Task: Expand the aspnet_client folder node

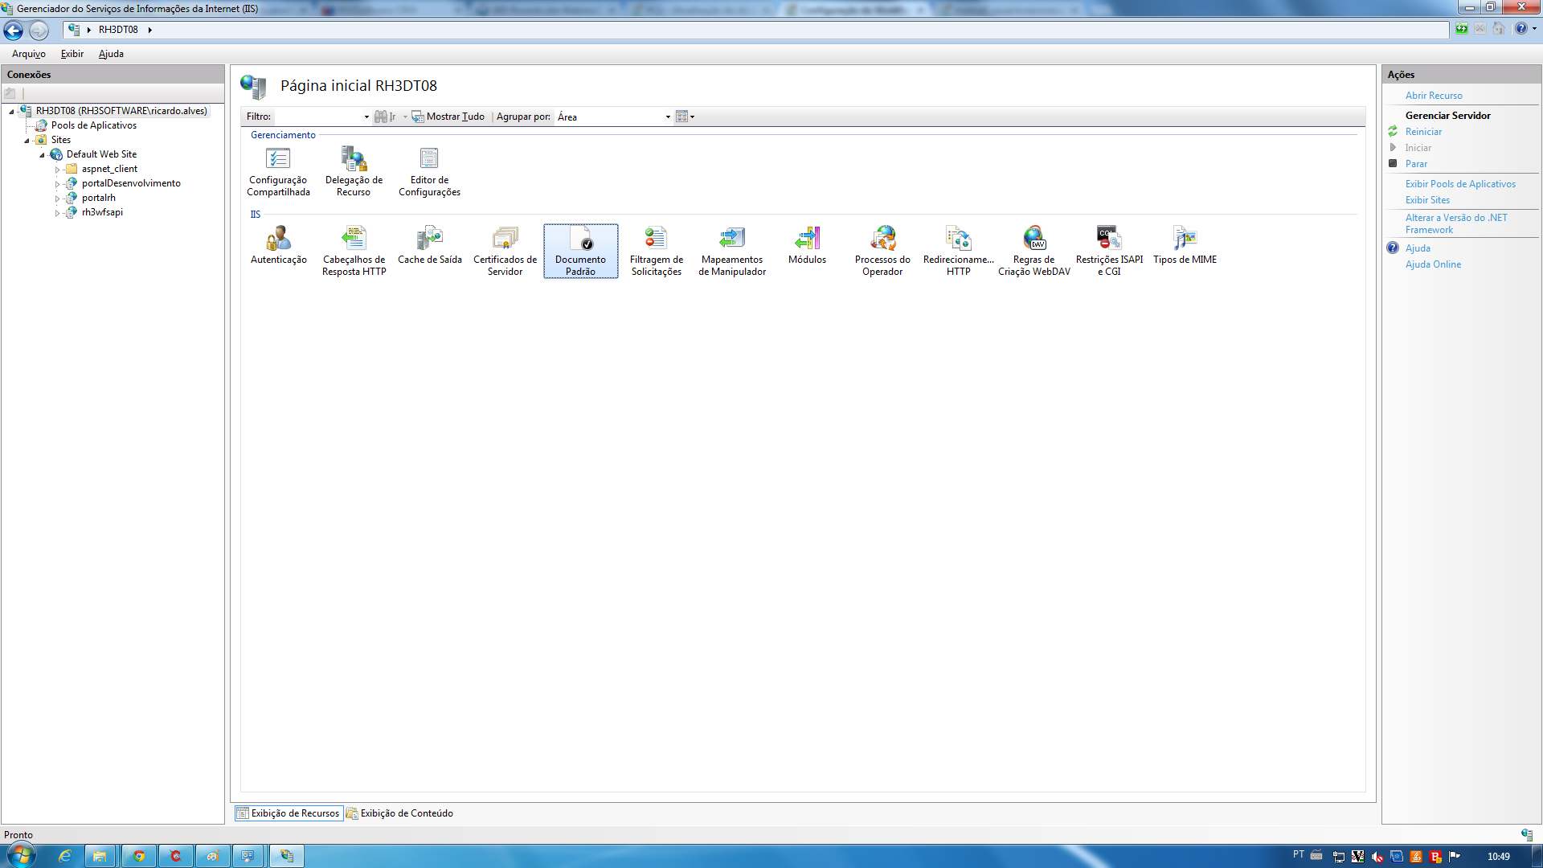Action: 57,170
